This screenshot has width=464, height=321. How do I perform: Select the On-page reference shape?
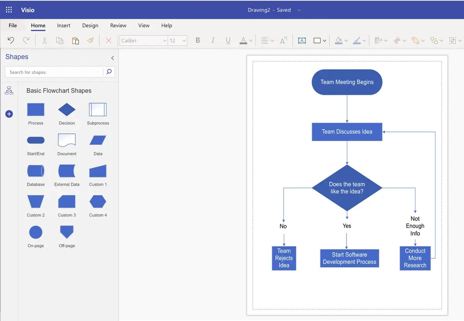coord(36,232)
